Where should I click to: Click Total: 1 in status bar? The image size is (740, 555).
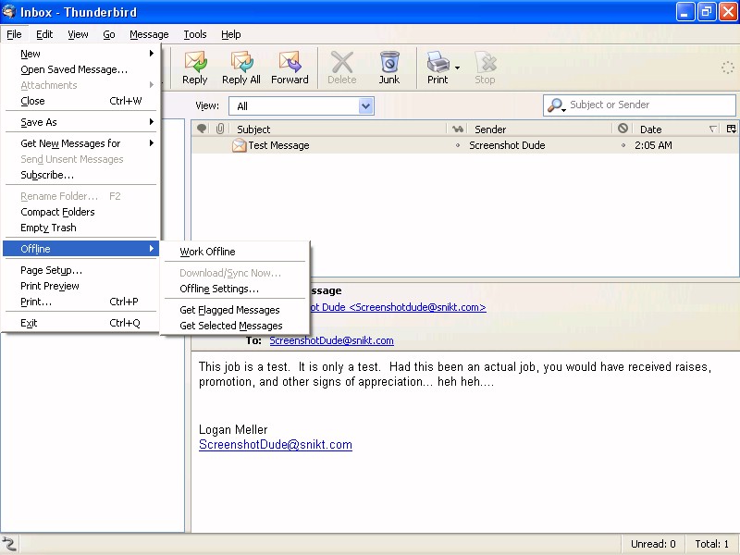tap(711, 544)
